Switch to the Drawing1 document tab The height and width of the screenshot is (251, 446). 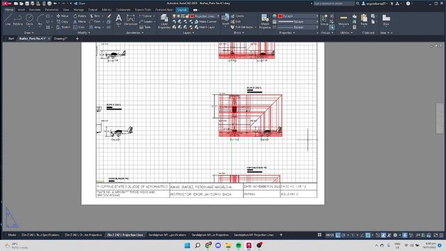tap(61, 38)
